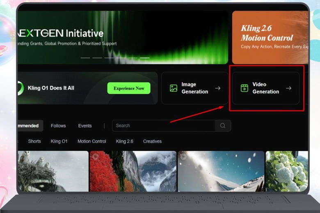Open the white hydrangea flowers thumbnail
Screen dimensions: 320x213
(x=287, y=171)
